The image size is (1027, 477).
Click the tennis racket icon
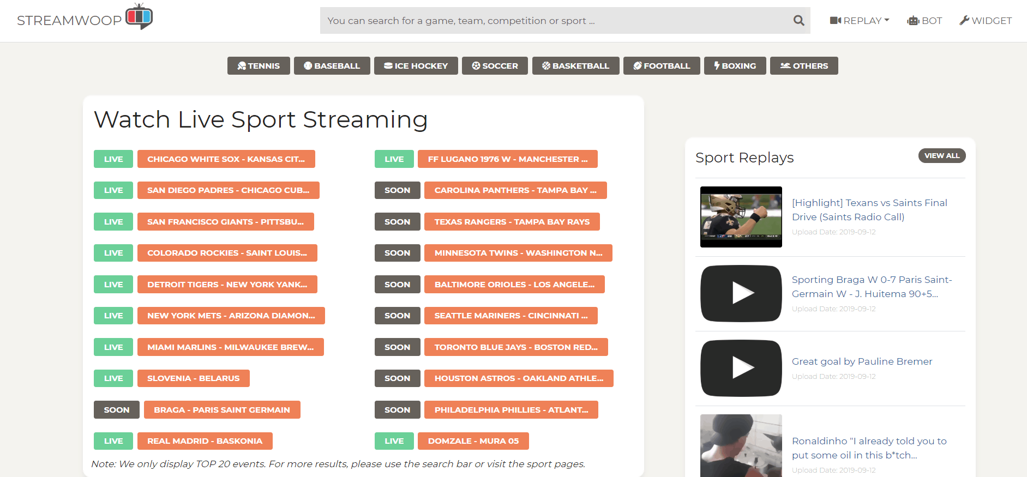pyautogui.click(x=242, y=66)
